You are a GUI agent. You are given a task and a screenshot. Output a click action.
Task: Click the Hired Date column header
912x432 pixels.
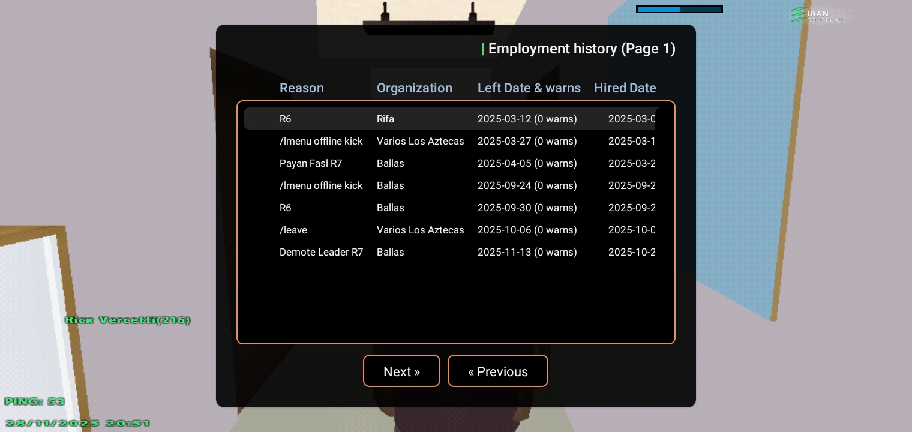coord(625,88)
